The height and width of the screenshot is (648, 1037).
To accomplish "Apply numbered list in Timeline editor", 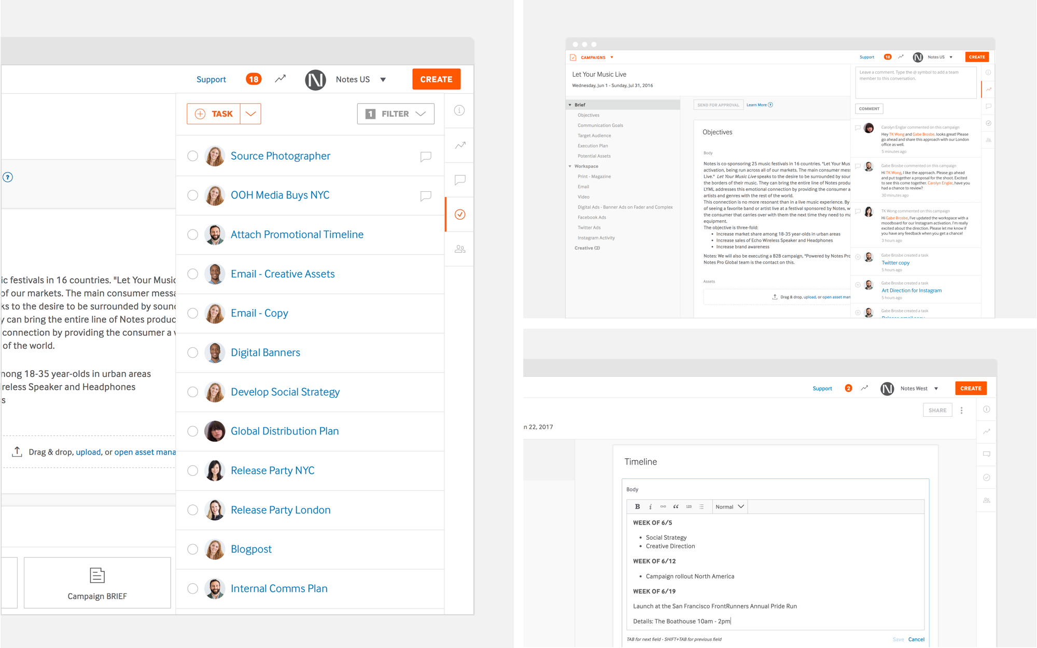I will (689, 506).
